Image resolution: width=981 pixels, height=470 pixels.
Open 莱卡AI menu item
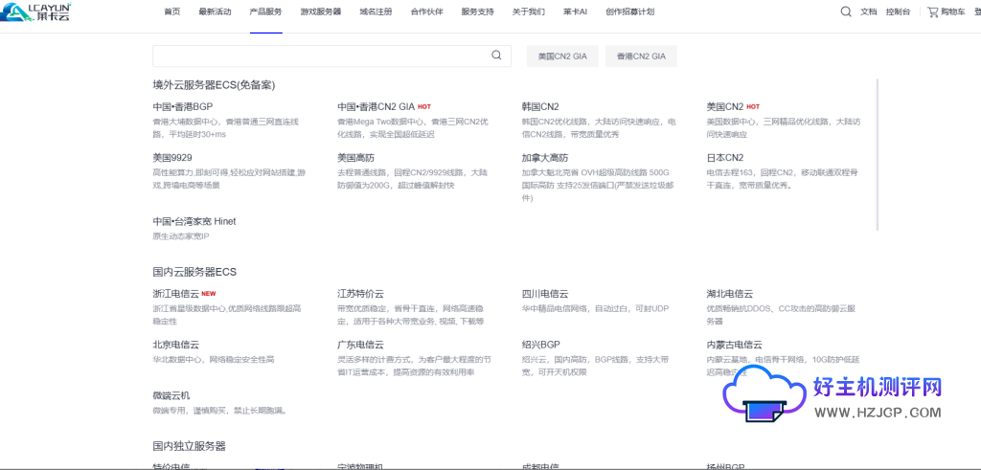click(x=575, y=11)
